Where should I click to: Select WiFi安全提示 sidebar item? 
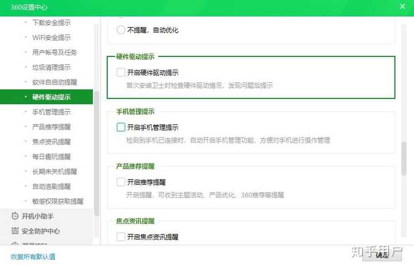[x=52, y=37]
